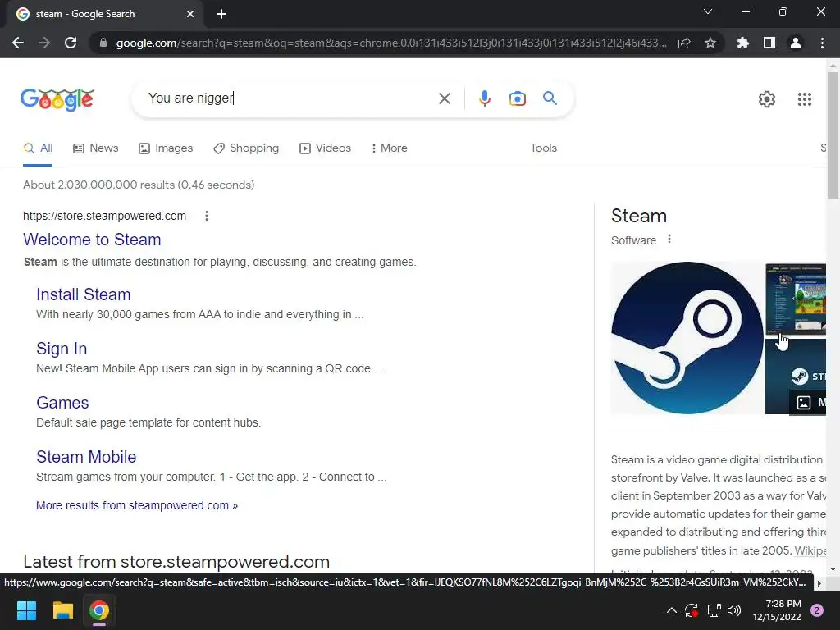Close the steam - Google Search tab
Viewport: 840px width, 630px height.
(x=190, y=14)
